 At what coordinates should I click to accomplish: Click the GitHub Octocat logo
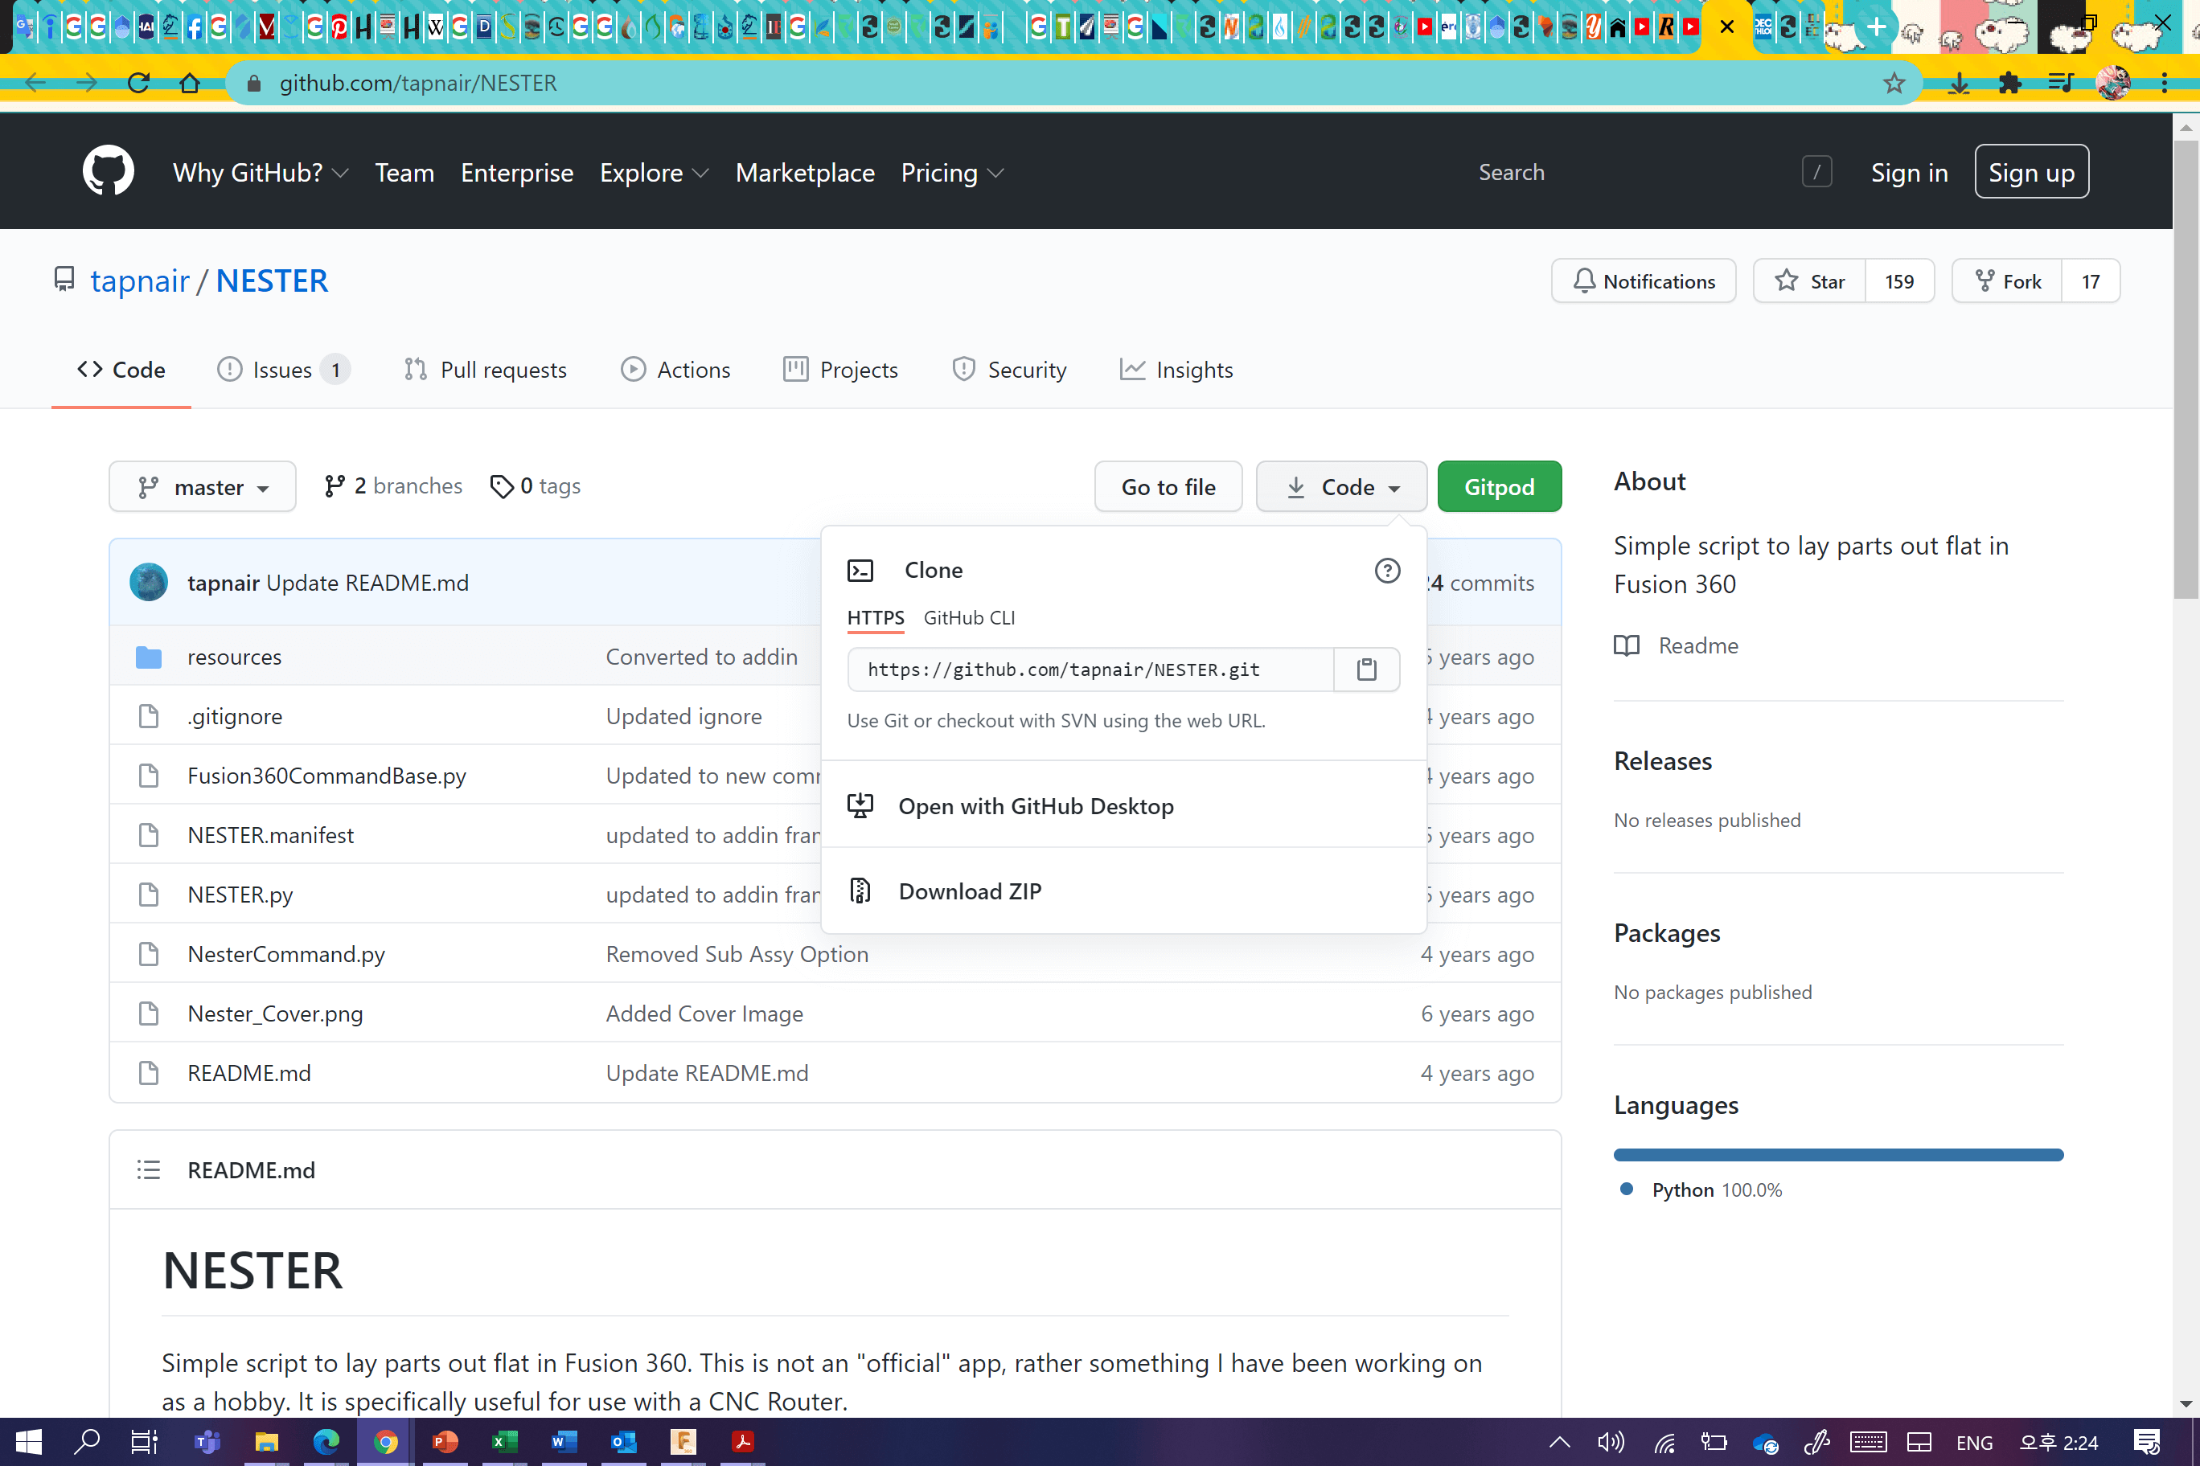[x=108, y=172]
